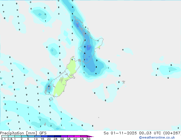
Task: Click the 0.5–1 mm legend color box
Action: 11,136
